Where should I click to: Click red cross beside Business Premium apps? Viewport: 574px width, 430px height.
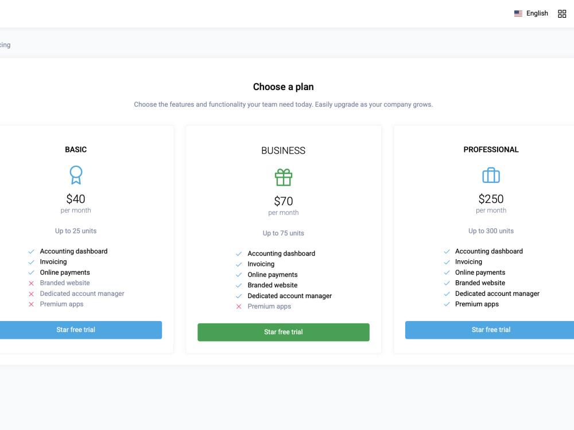click(x=239, y=306)
